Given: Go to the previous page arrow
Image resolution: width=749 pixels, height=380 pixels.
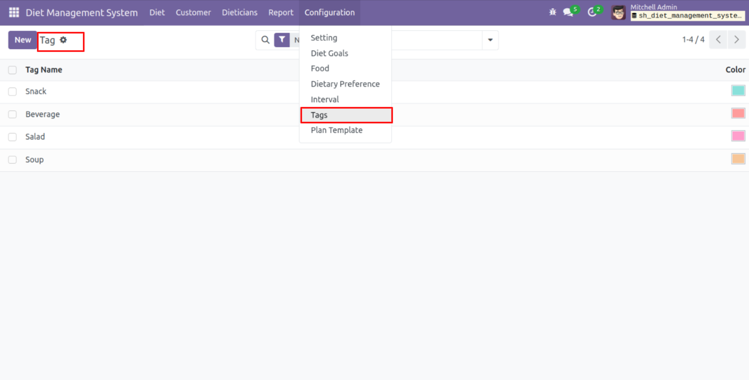Looking at the screenshot, I should click(718, 40).
